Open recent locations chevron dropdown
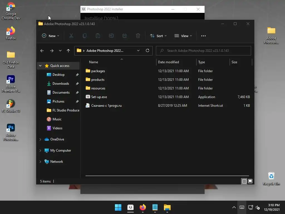This screenshot has width=285, height=214. [60, 51]
